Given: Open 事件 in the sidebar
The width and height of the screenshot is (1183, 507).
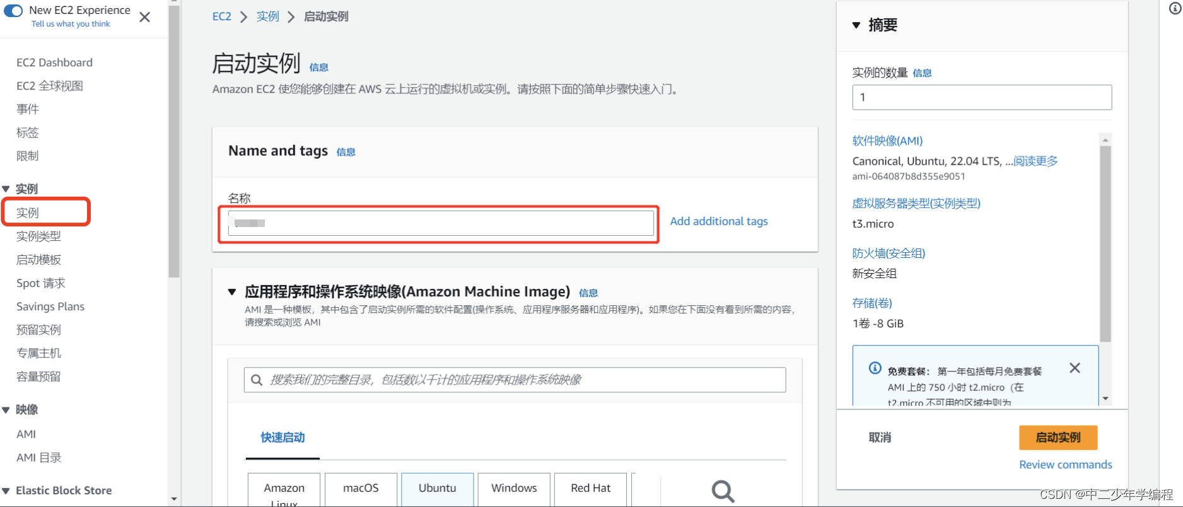Looking at the screenshot, I should click(x=28, y=109).
